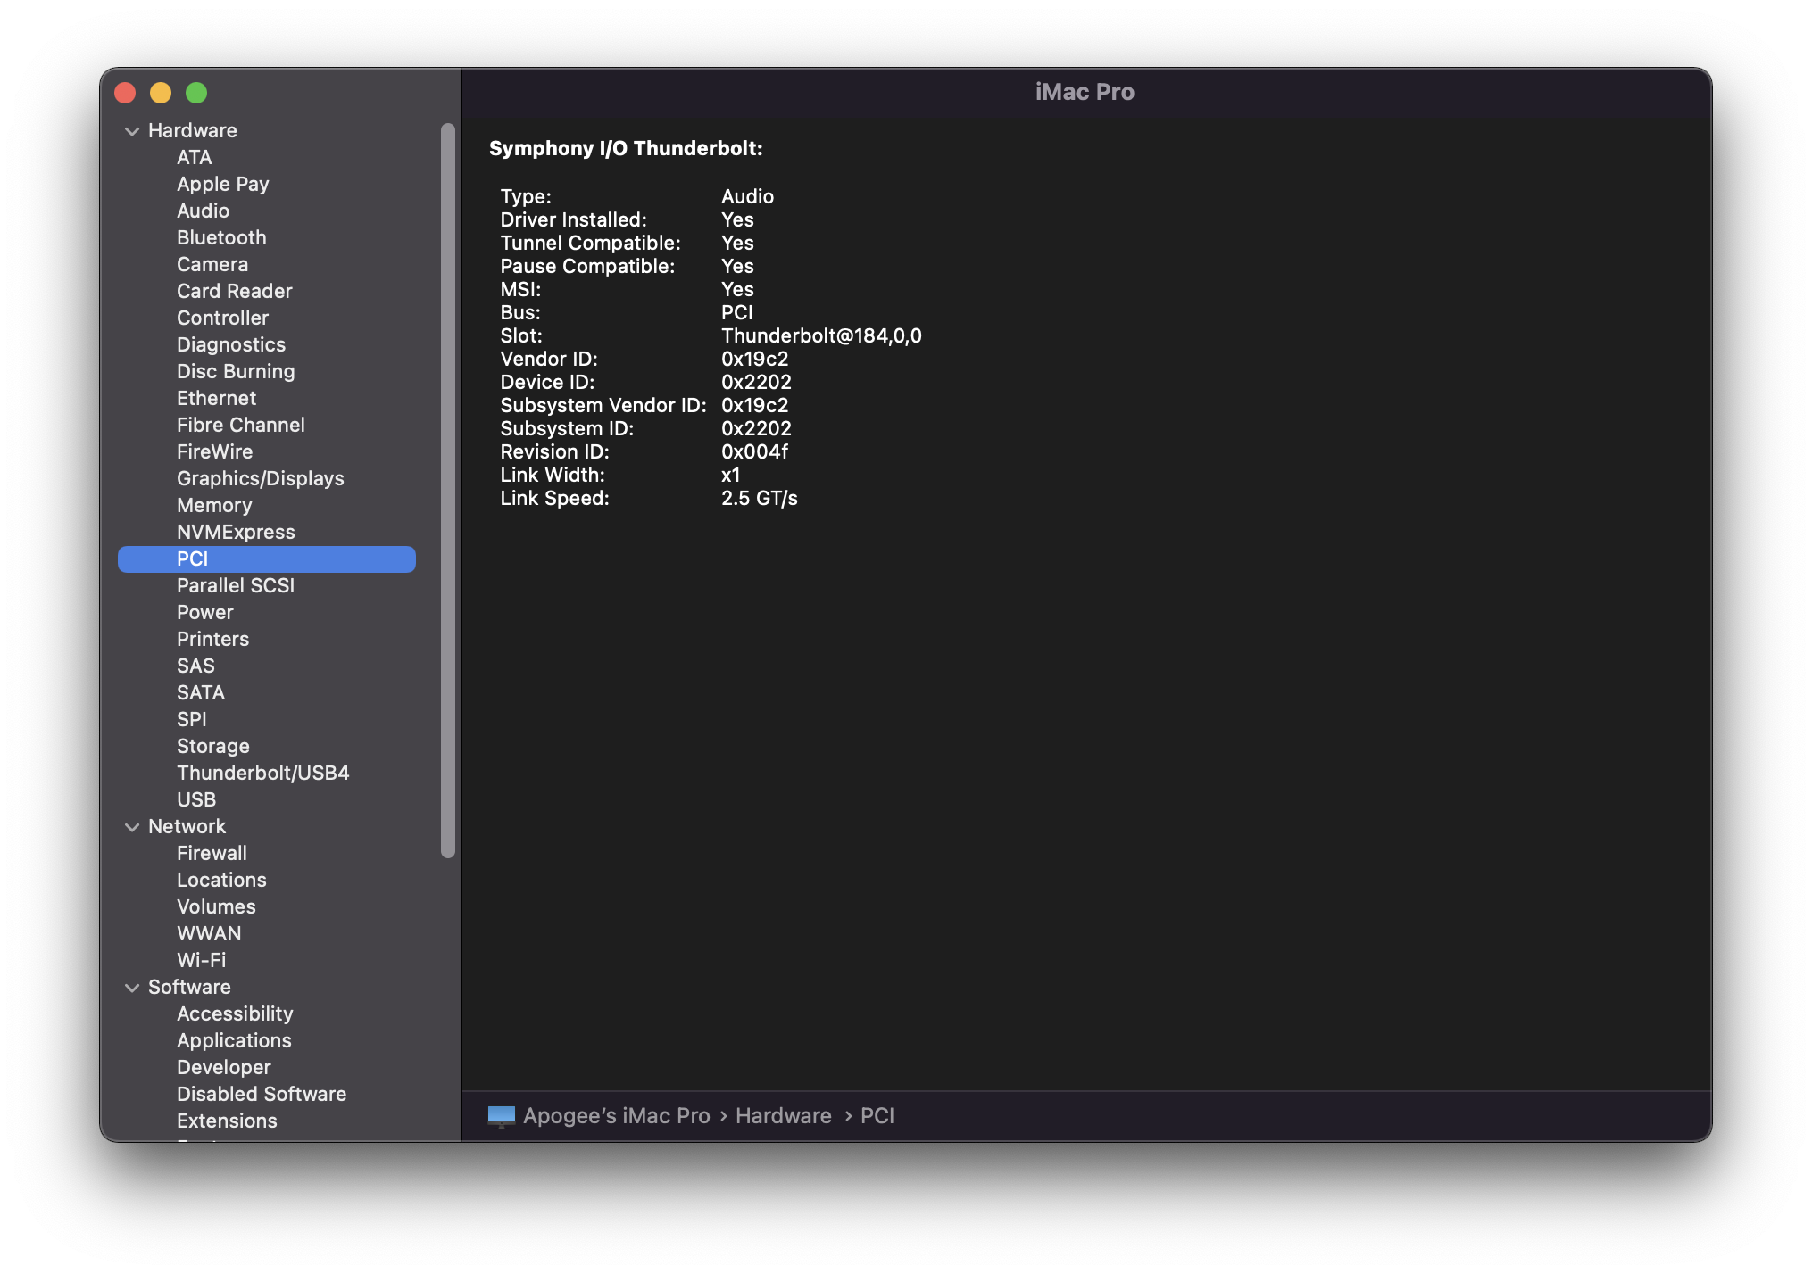The width and height of the screenshot is (1812, 1274).
Task: Open the Applications software entry
Action: coord(234,1041)
